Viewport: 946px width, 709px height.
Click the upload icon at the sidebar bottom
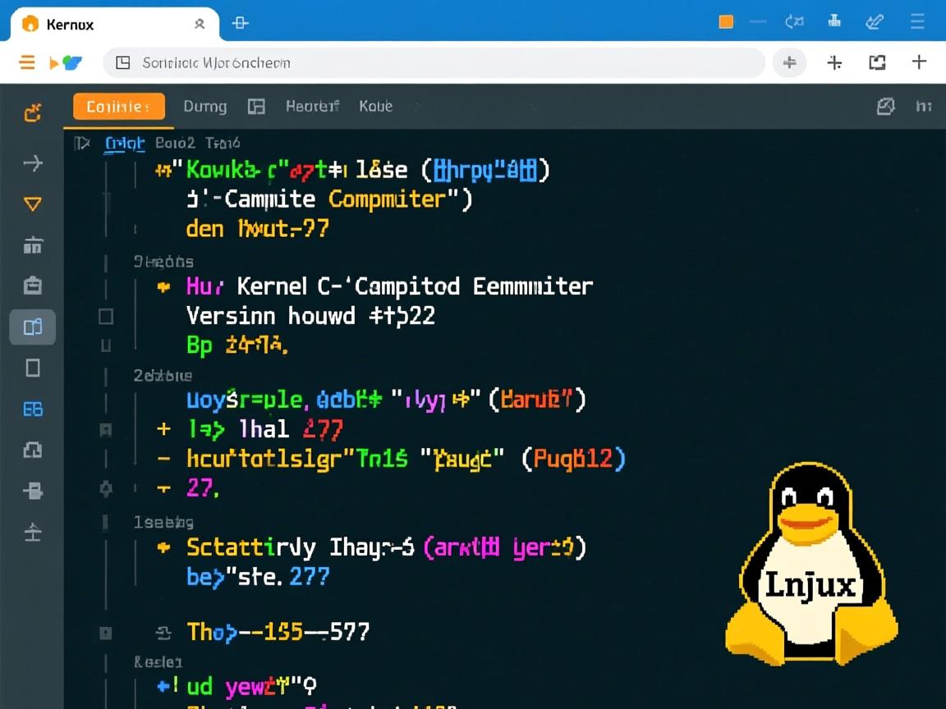32,532
